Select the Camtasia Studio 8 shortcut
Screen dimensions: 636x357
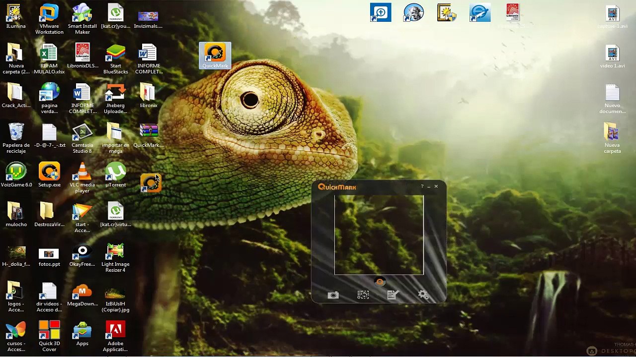(x=82, y=138)
